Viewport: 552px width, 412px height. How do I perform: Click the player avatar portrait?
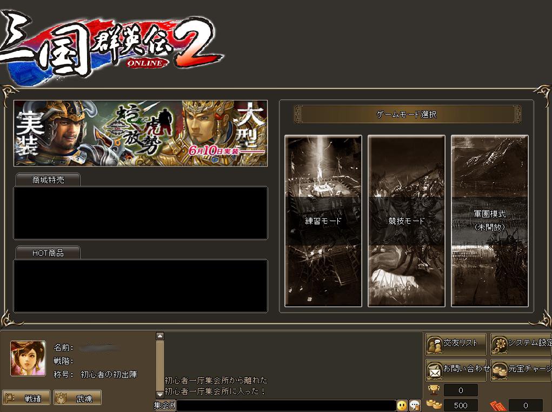28,358
